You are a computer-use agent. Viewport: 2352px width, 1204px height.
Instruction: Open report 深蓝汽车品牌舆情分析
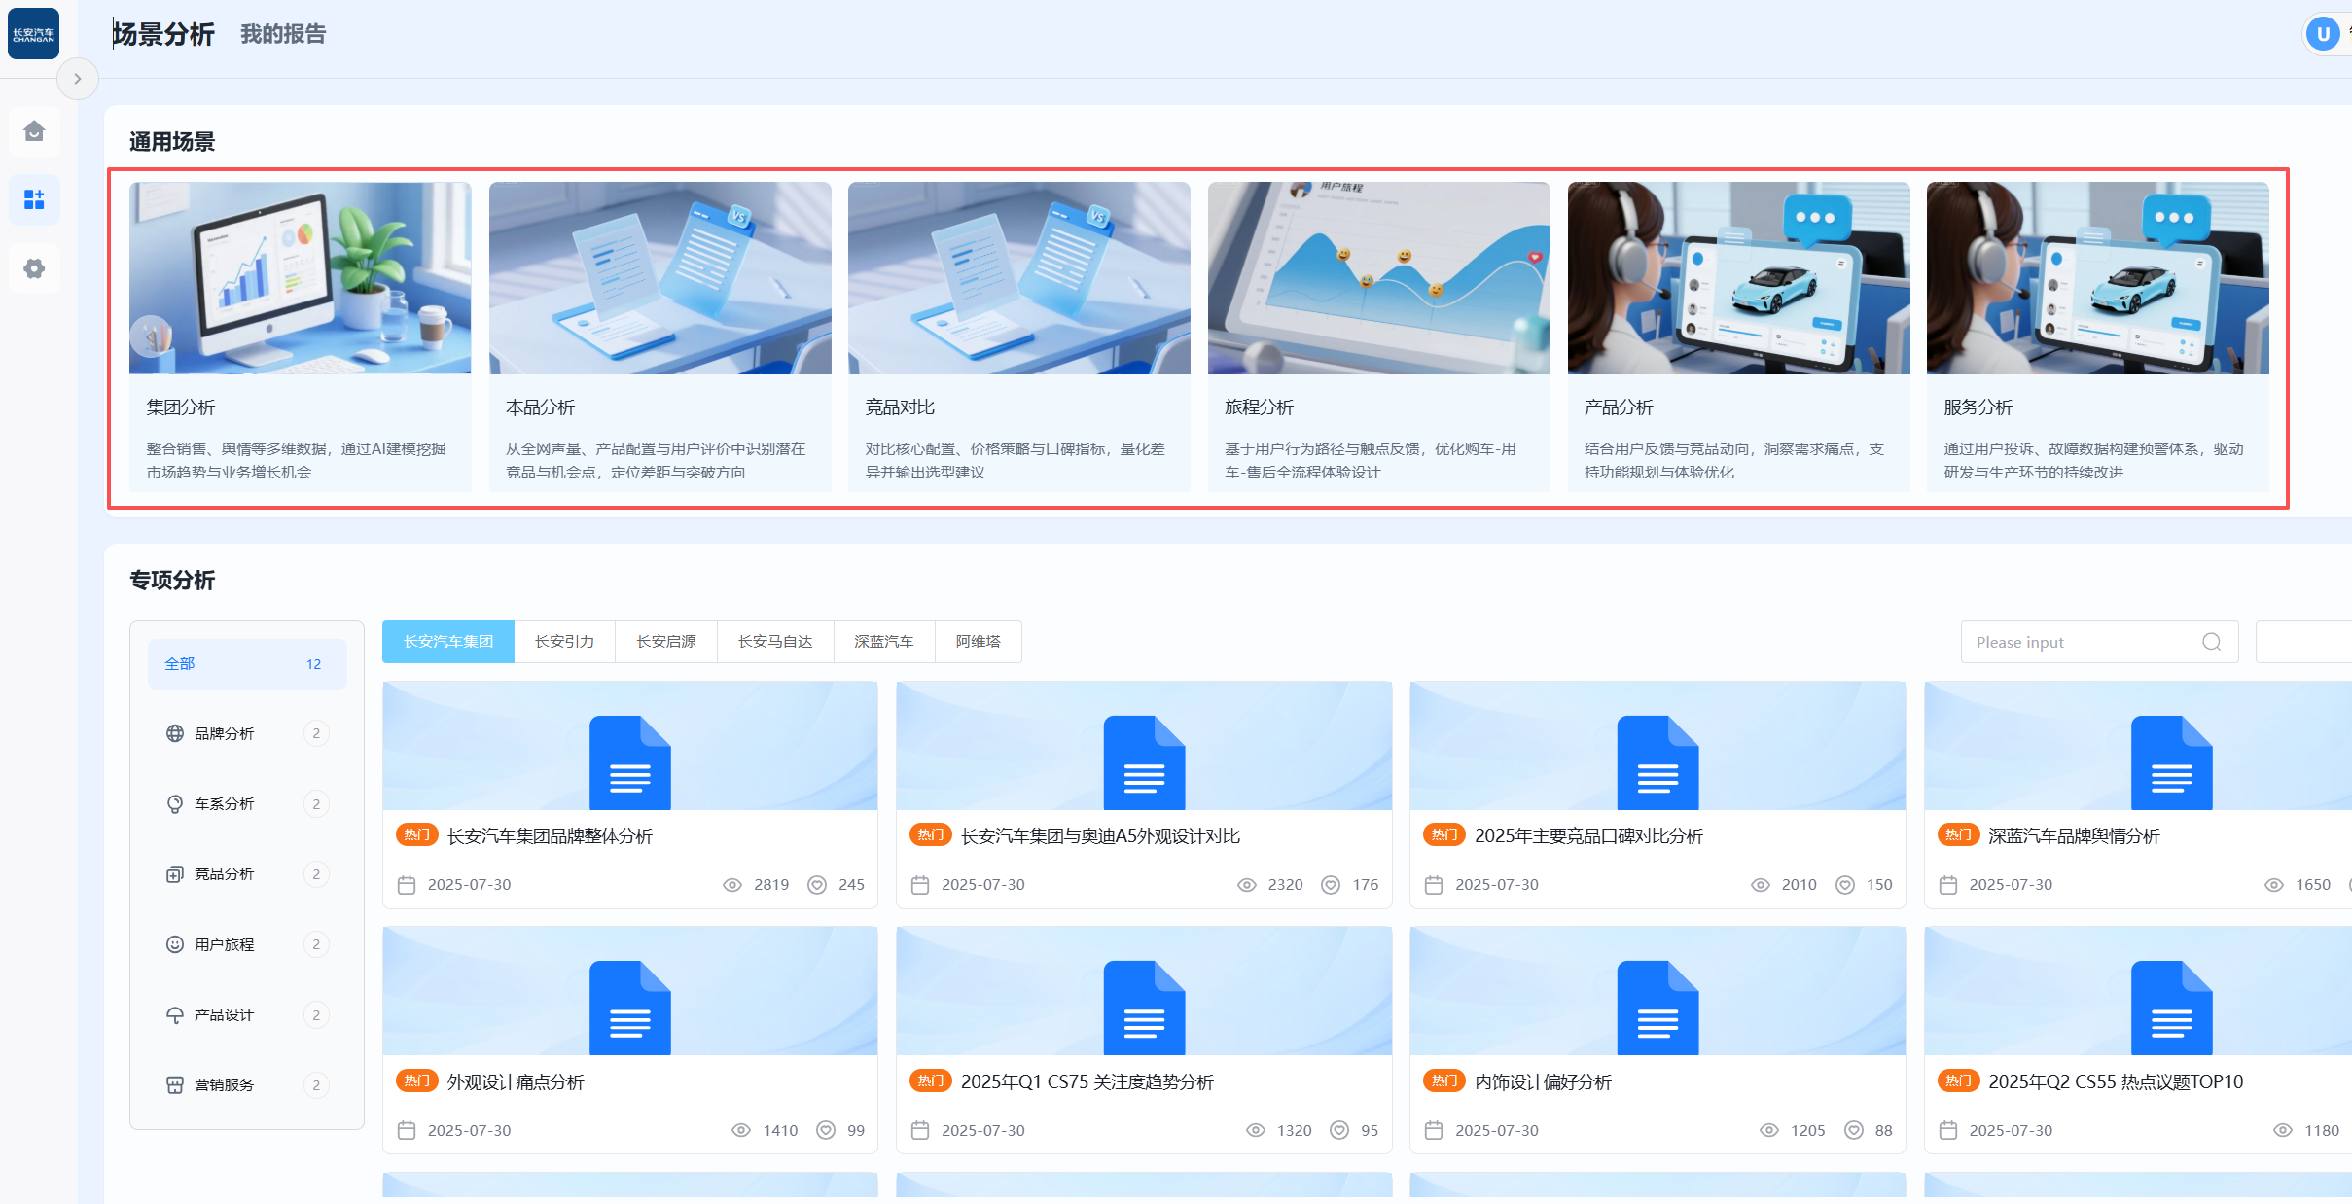2074,836
